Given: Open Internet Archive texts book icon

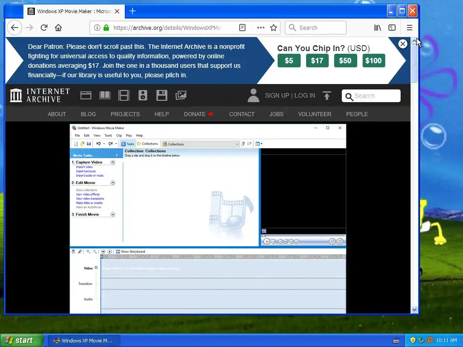Looking at the screenshot, I should tap(105, 95).
